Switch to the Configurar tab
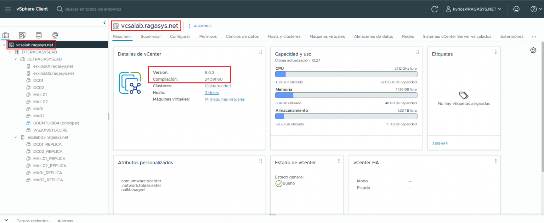The image size is (544, 223). (180, 36)
